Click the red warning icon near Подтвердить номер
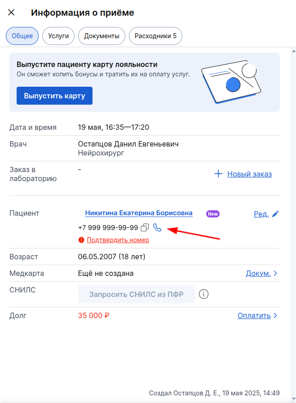The image size is (296, 403). 81,240
